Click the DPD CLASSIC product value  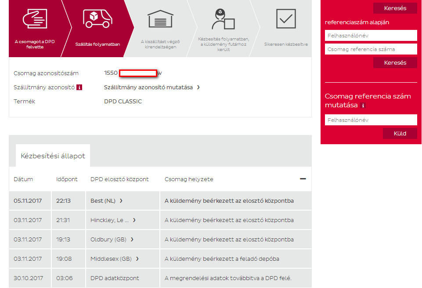point(123,101)
